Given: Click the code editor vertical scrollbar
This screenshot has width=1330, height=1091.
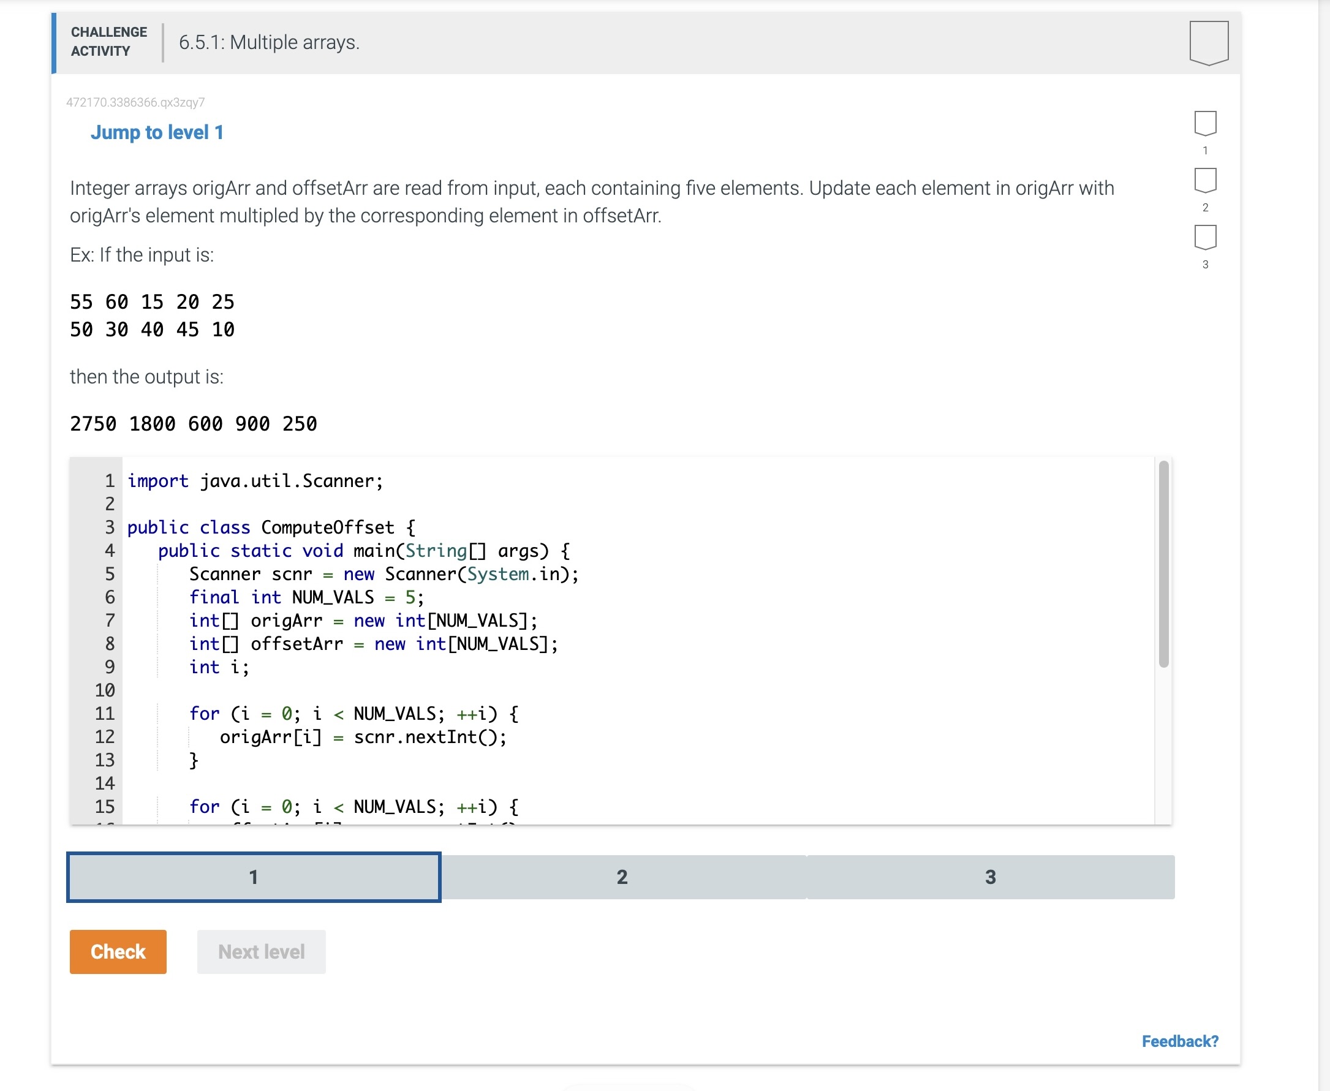Looking at the screenshot, I should click(1163, 564).
